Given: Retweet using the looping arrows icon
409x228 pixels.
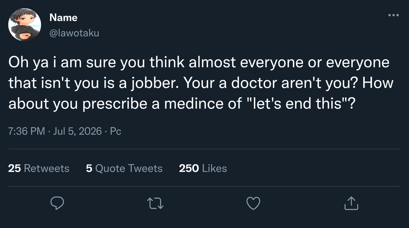Looking at the screenshot, I should click(x=155, y=203).
